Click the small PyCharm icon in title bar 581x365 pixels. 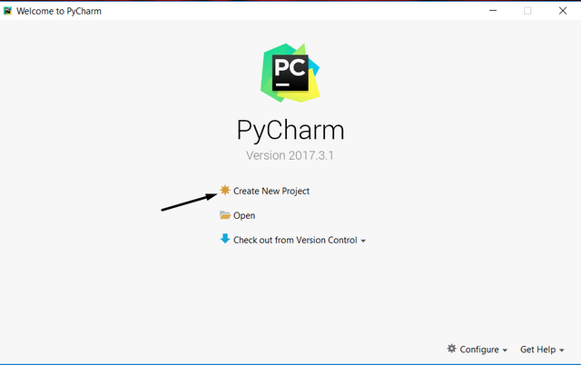click(x=8, y=11)
